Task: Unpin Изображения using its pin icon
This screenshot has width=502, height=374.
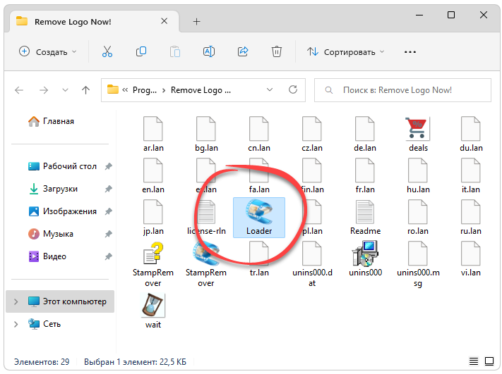Action: coord(109,211)
